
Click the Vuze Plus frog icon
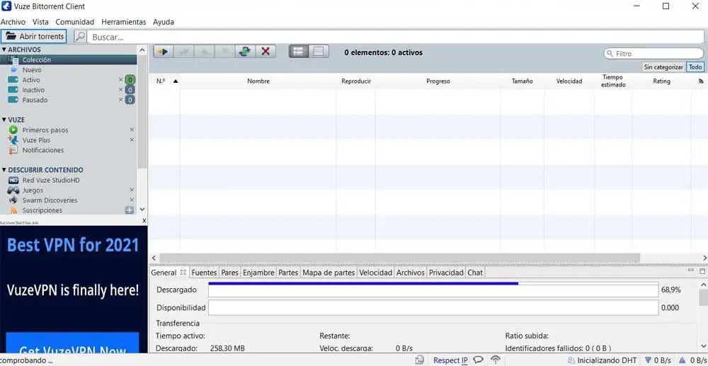[13, 140]
